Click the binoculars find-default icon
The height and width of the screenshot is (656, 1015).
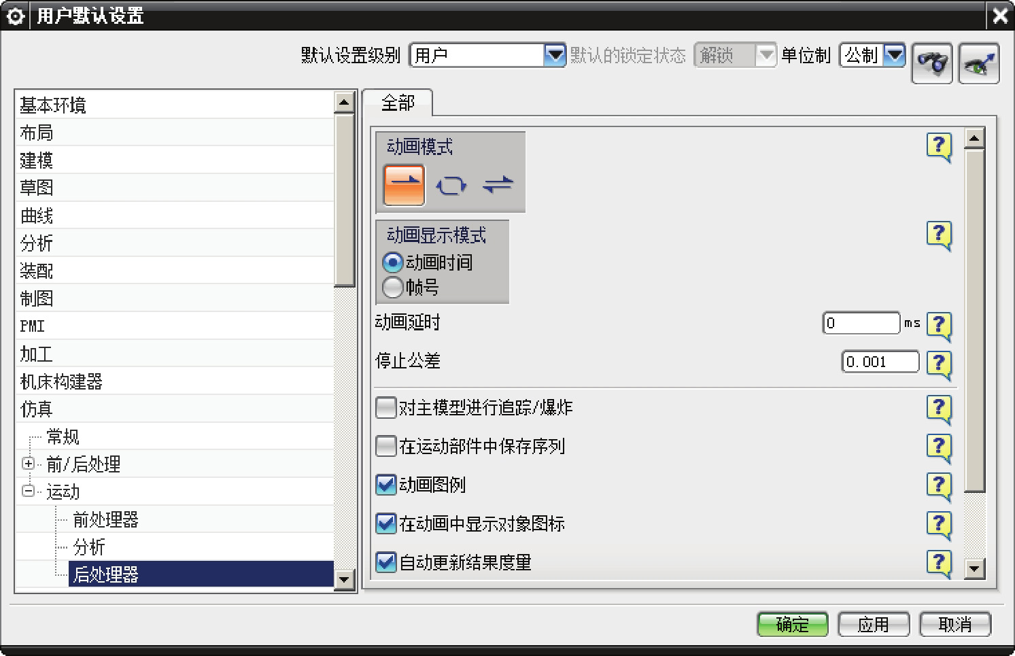click(932, 63)
